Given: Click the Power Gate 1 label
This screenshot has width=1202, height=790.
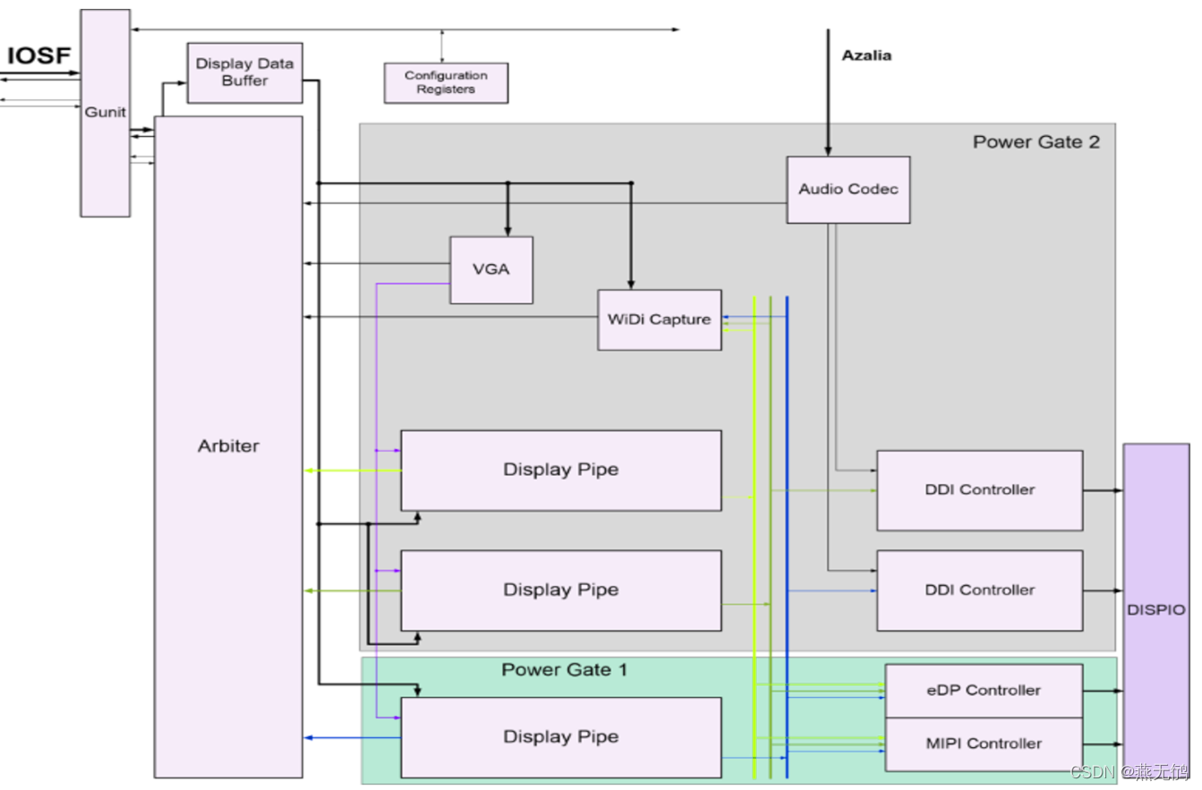Looking at the screenshot, I should click(564, 670).
